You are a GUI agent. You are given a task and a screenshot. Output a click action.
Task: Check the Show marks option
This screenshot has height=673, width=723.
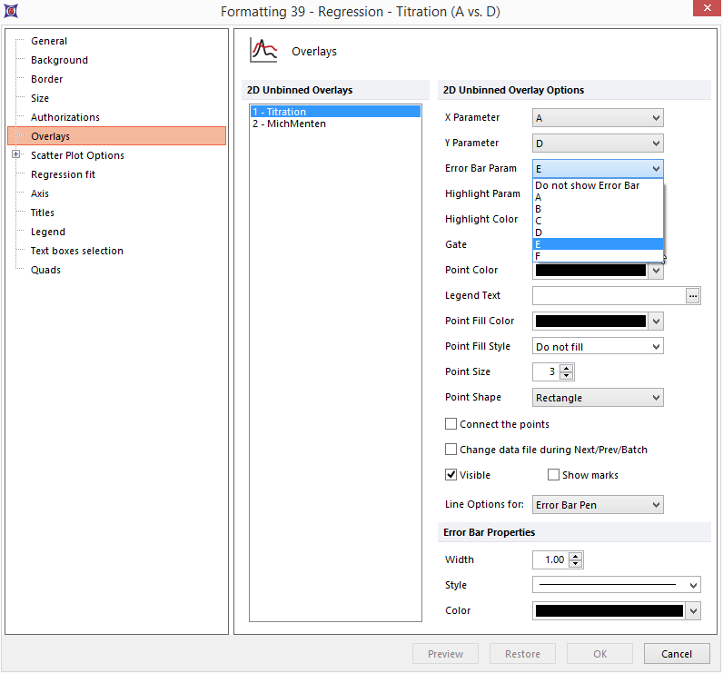[553, 475]
